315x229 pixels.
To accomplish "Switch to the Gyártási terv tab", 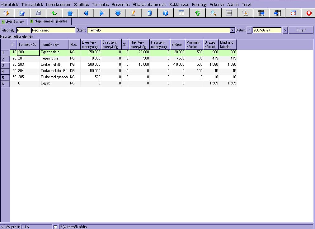I will (13, 21).
